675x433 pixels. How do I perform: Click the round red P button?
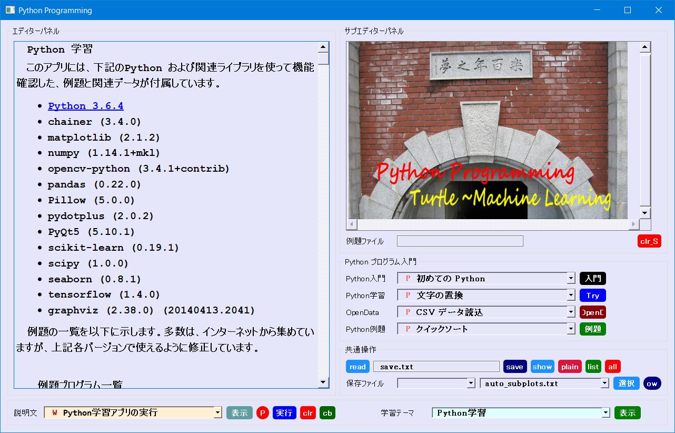click(263, 412)
